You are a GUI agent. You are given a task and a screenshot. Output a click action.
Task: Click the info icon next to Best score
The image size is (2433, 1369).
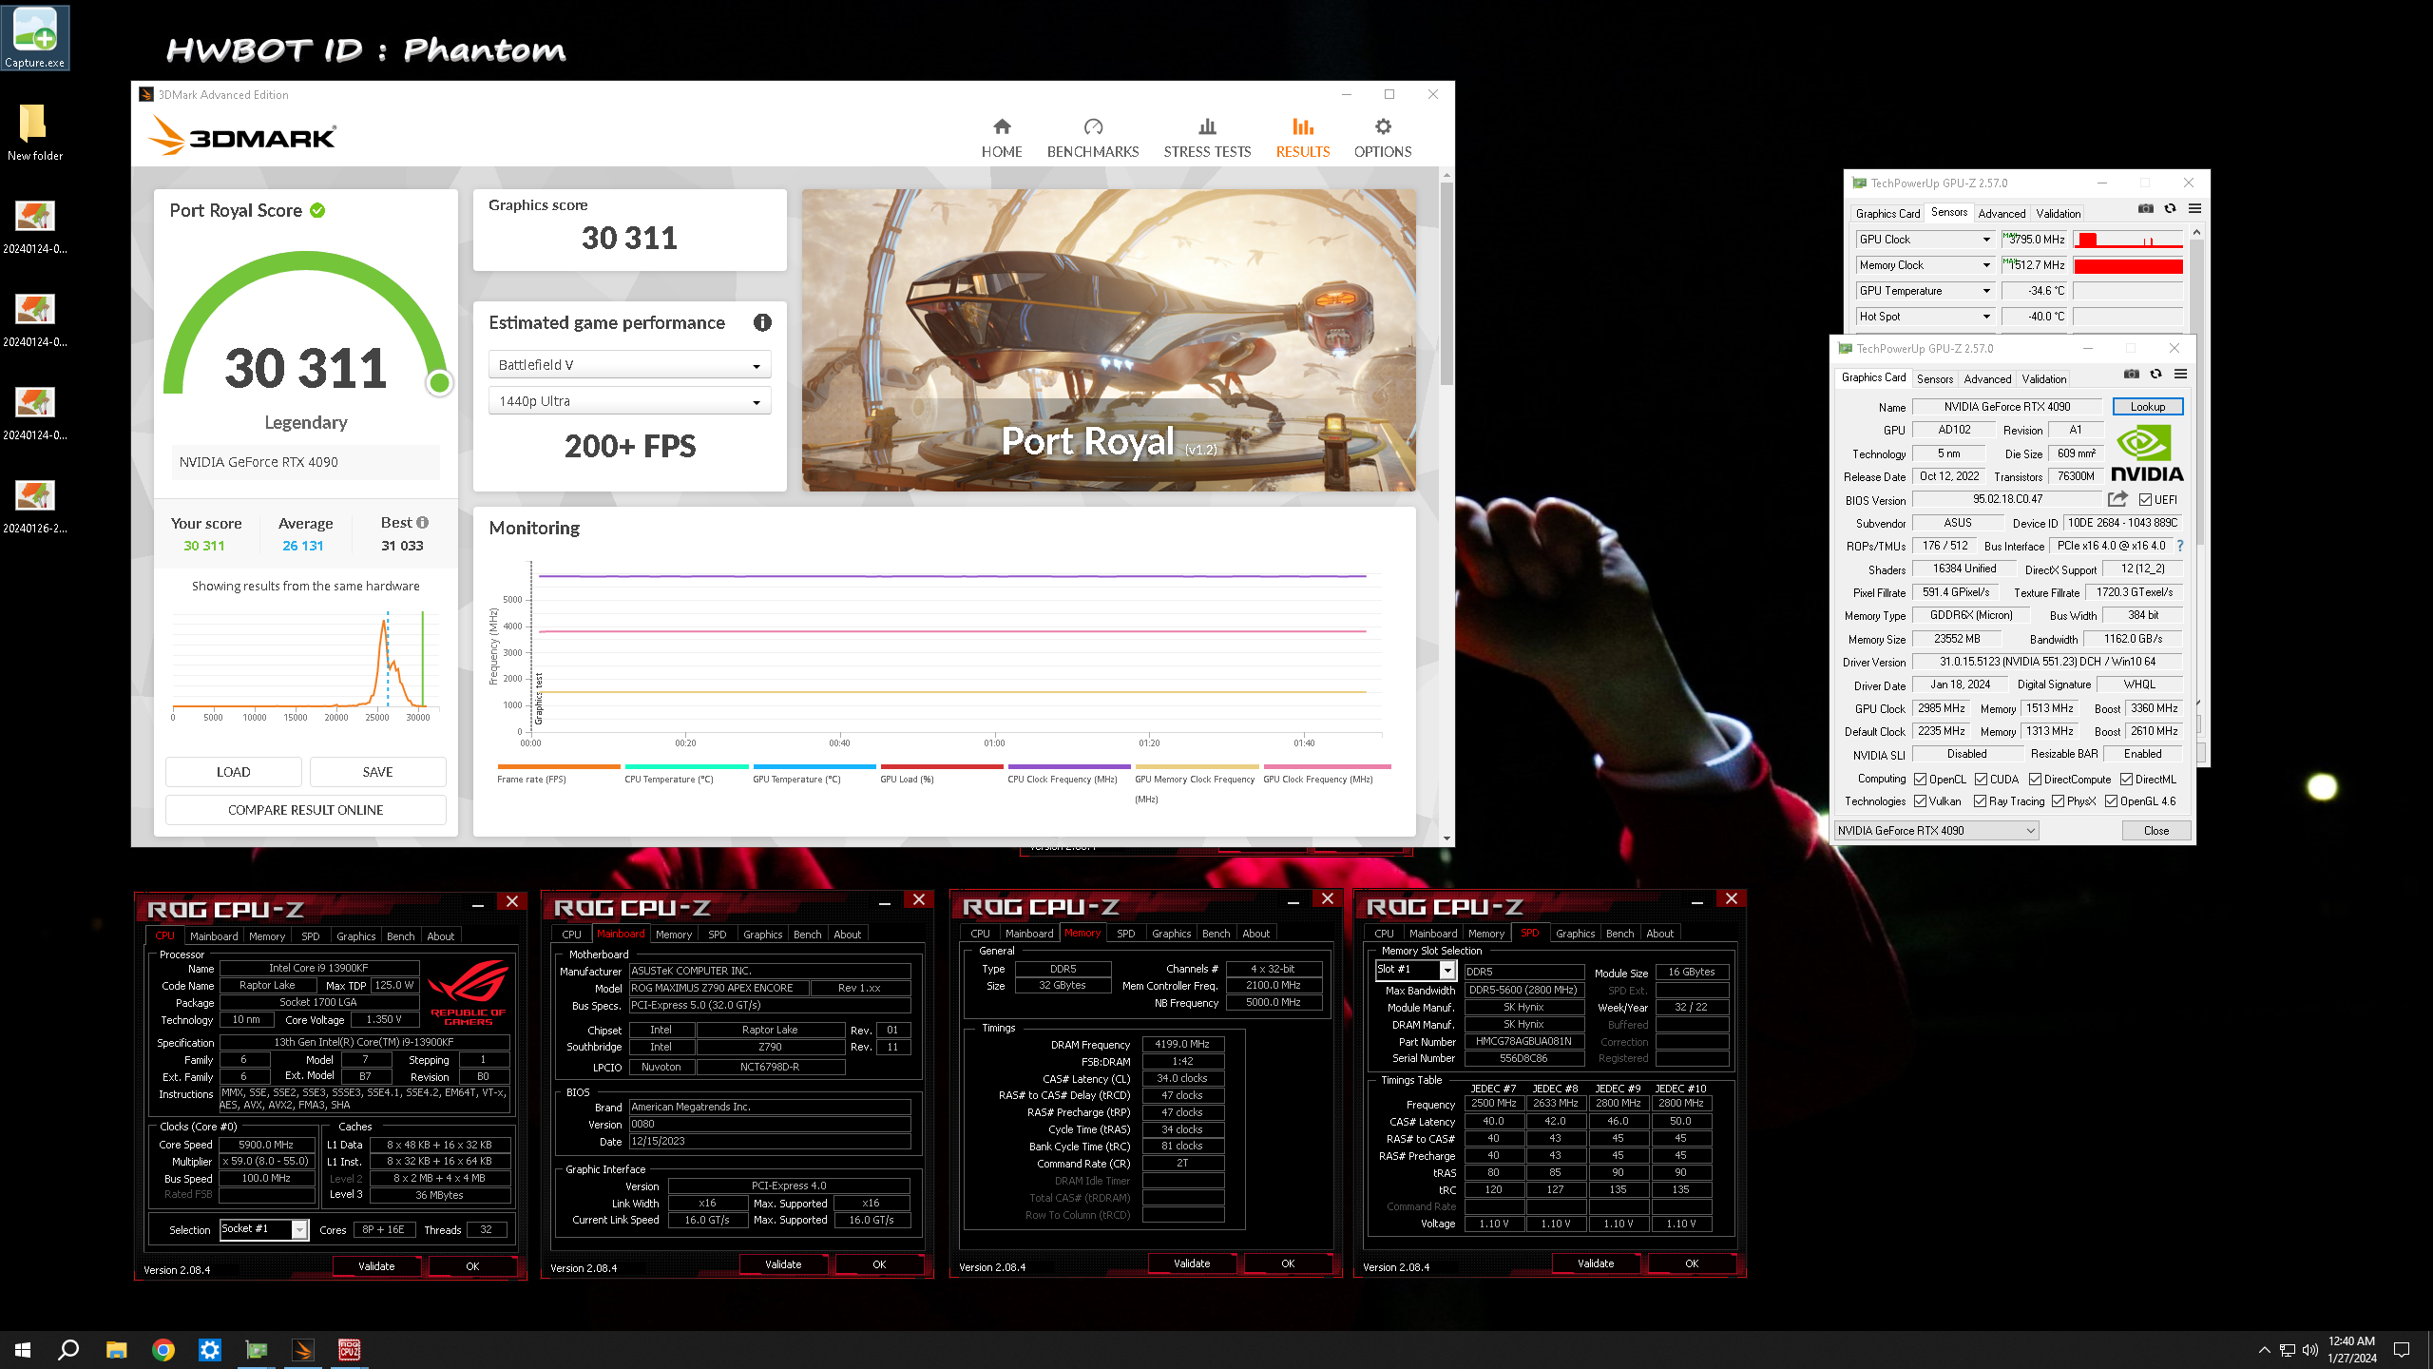click(423, 522)
